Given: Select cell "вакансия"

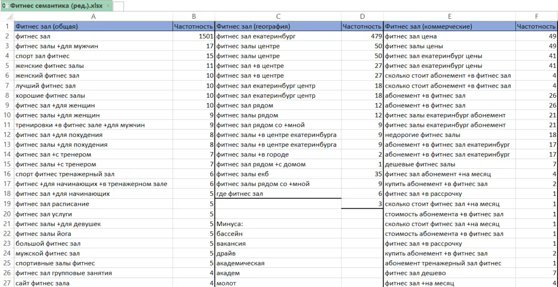Looking at the screenshot, I should click(x=278, y=243).
